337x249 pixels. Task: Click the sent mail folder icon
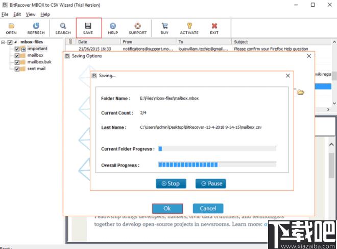pos(23,69)
